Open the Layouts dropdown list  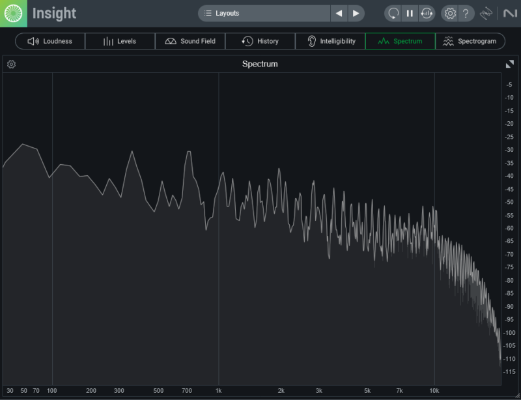(x=264, y=13)
